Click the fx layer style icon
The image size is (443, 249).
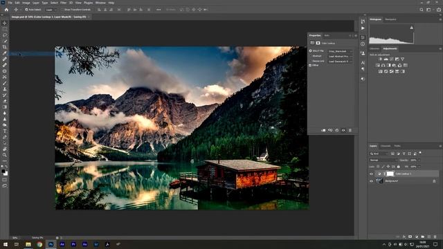[x=404, y=237]
